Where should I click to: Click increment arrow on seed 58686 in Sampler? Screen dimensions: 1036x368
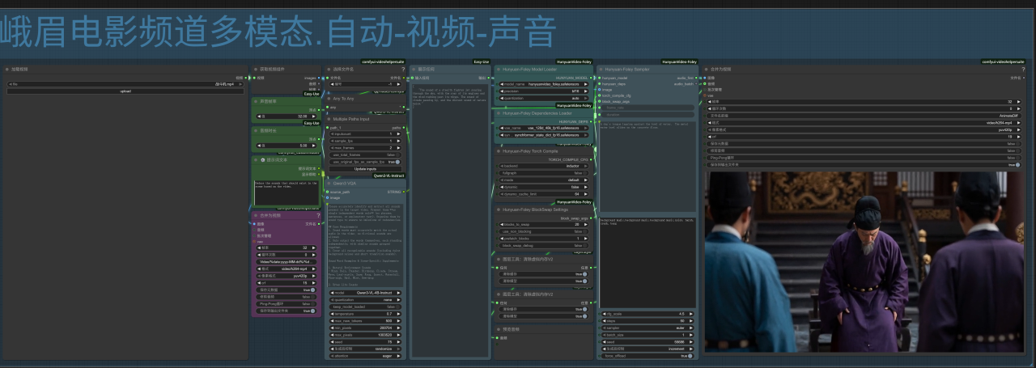click(691, 341)
